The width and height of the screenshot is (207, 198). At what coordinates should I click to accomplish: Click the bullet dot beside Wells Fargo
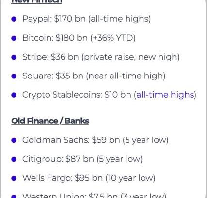(14, 178)
